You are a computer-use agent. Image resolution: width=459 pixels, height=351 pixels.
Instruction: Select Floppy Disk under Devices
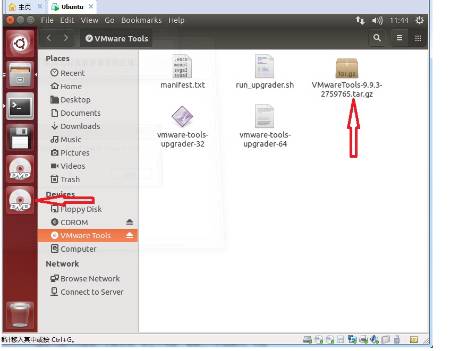pos(88,209)
